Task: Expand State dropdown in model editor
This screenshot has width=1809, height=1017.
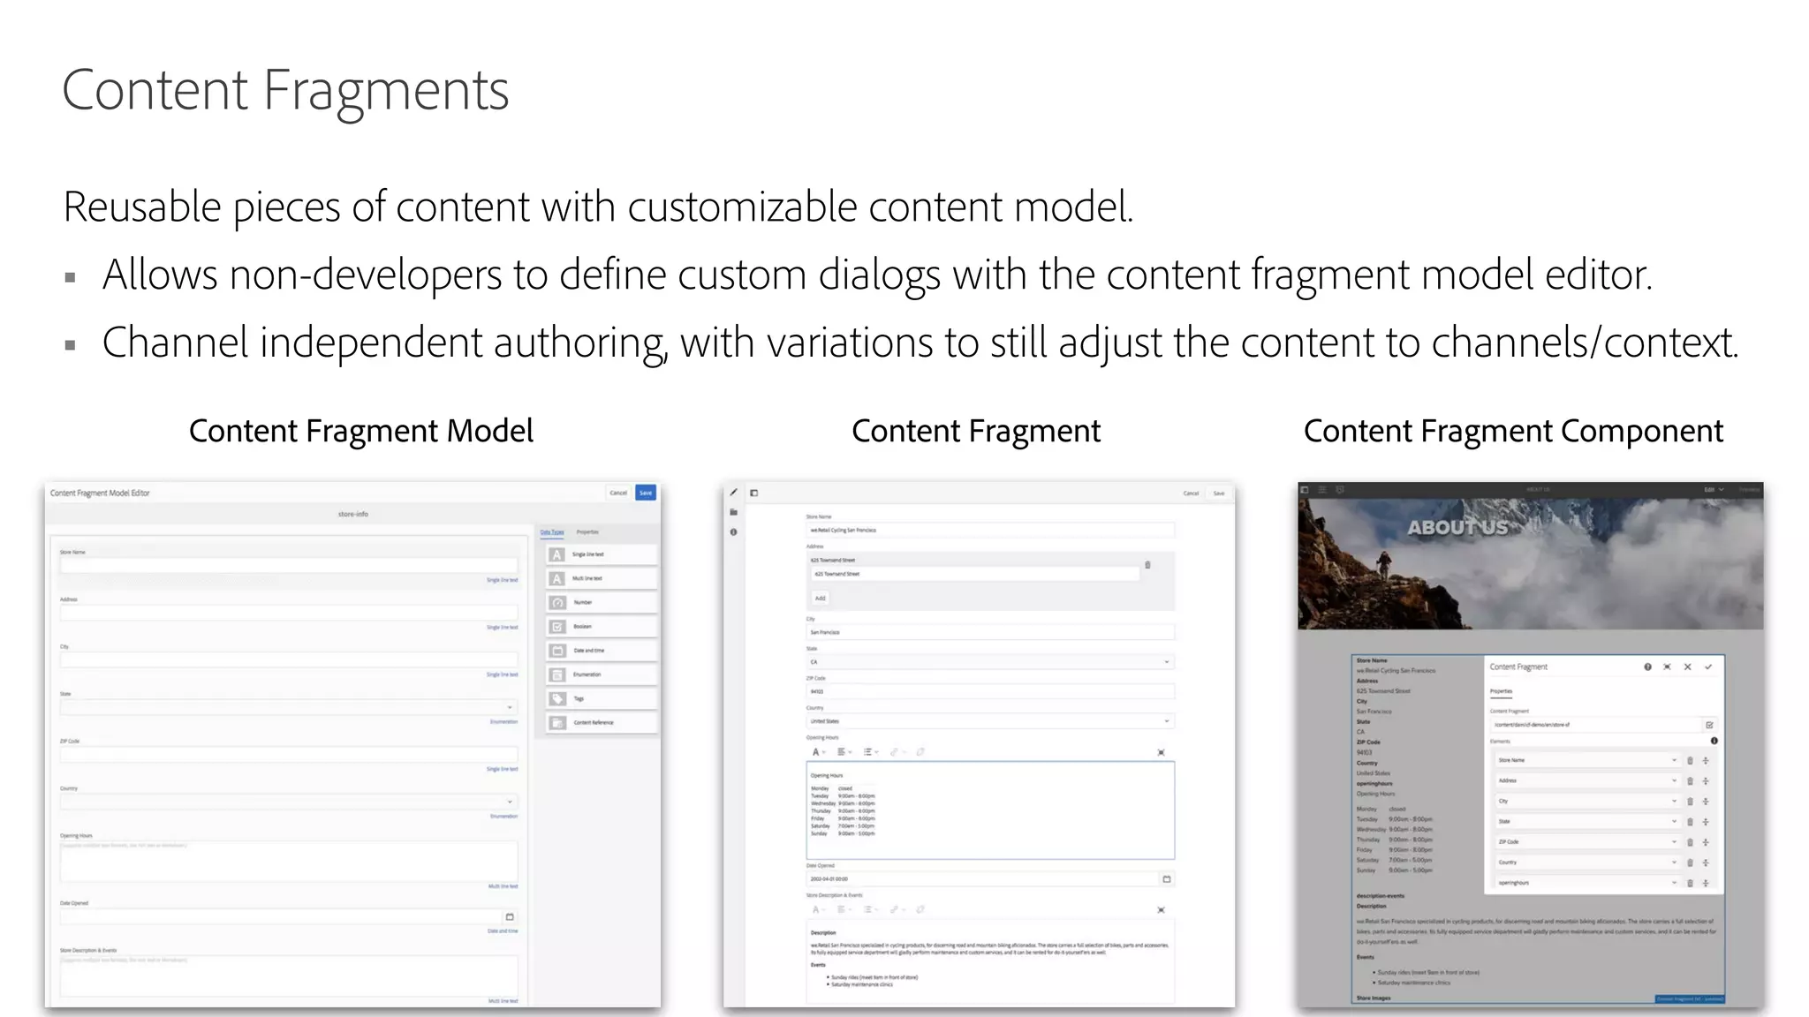Action: click(510, 707)
